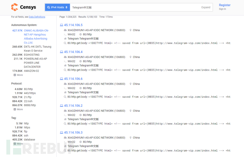244x157 pixels.
Task: Click the home title icon under 45.114.106.4
Action: coord(65,65)
